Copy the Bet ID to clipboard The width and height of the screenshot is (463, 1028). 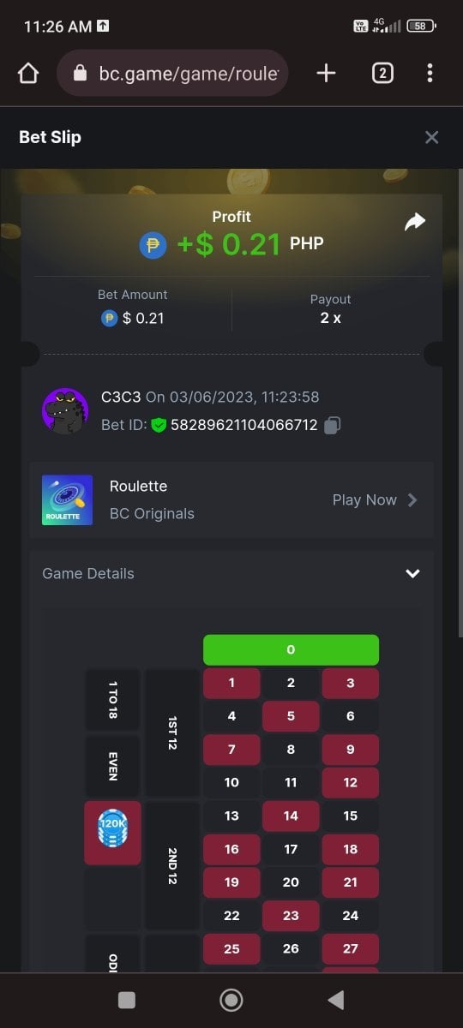click(x=334, y=425)
